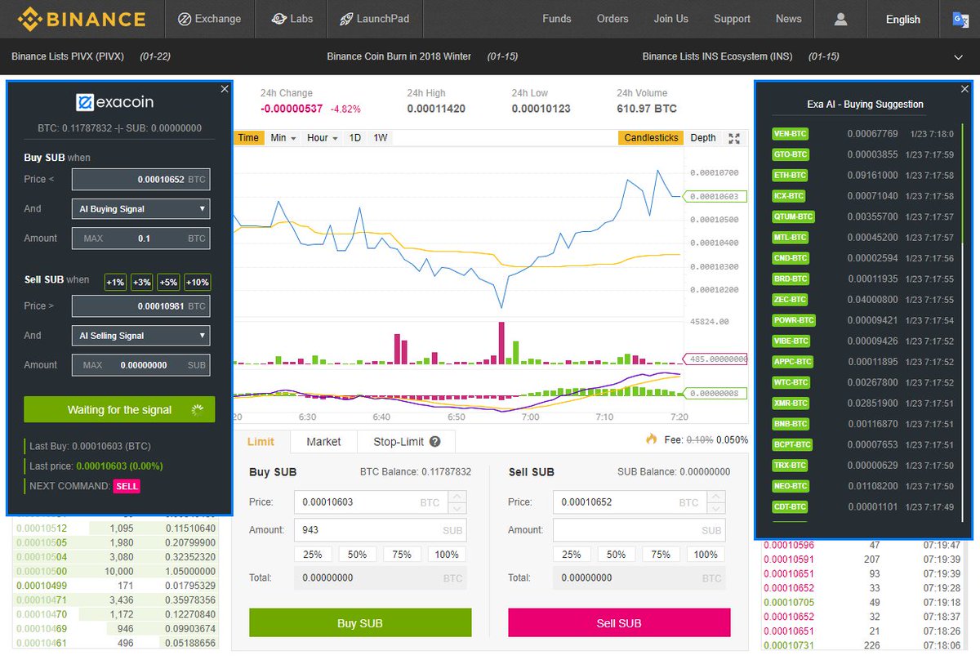Open the AI Selling Signal dropdown
Viewport: 980px width, 660px height.
point(140,336)
